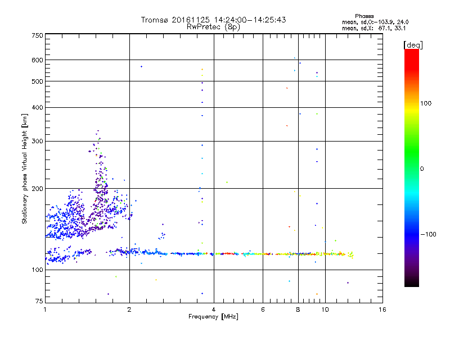The height and width of the screenshot is (337, 450).
Task: Click the '4' x-axis tick label
Action: click(x=214, y=309)
